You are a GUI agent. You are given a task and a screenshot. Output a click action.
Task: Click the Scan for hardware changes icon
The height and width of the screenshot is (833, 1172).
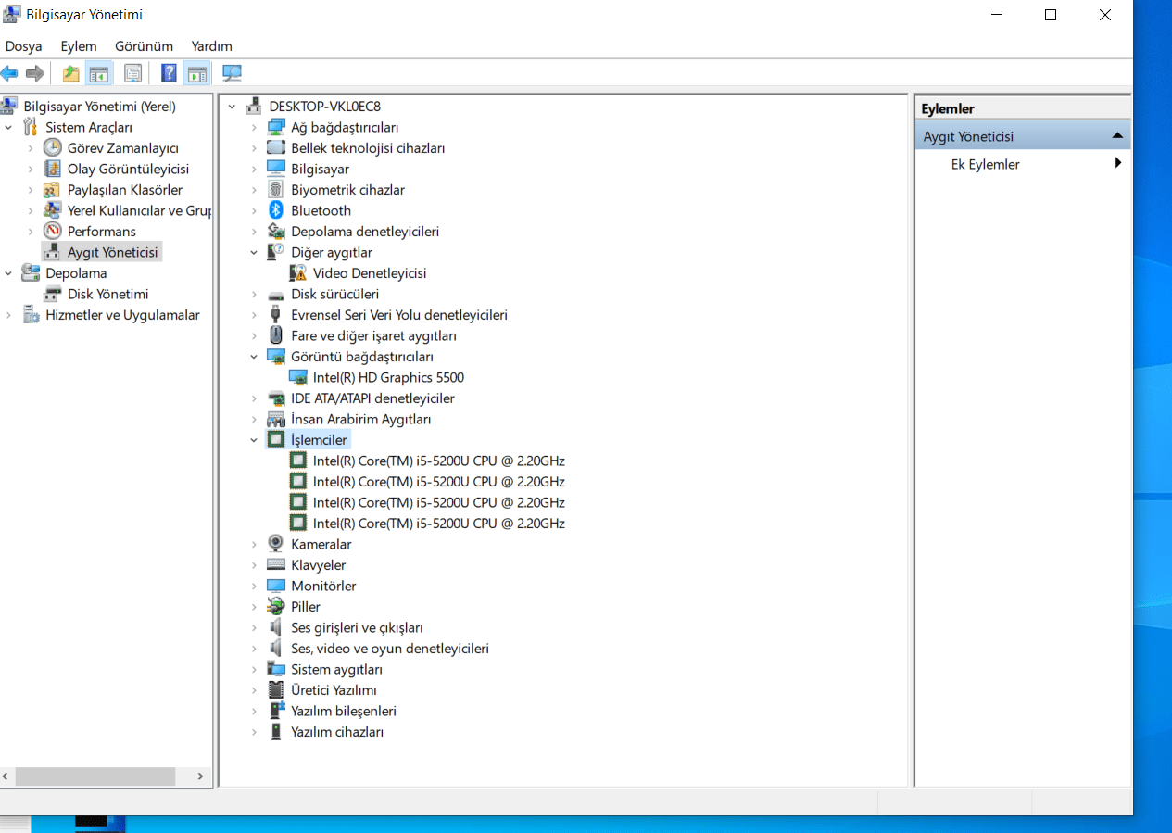pos(232,73)
